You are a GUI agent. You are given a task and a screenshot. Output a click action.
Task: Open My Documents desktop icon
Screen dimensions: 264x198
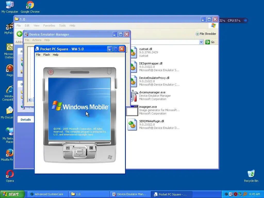coord(7,113)
